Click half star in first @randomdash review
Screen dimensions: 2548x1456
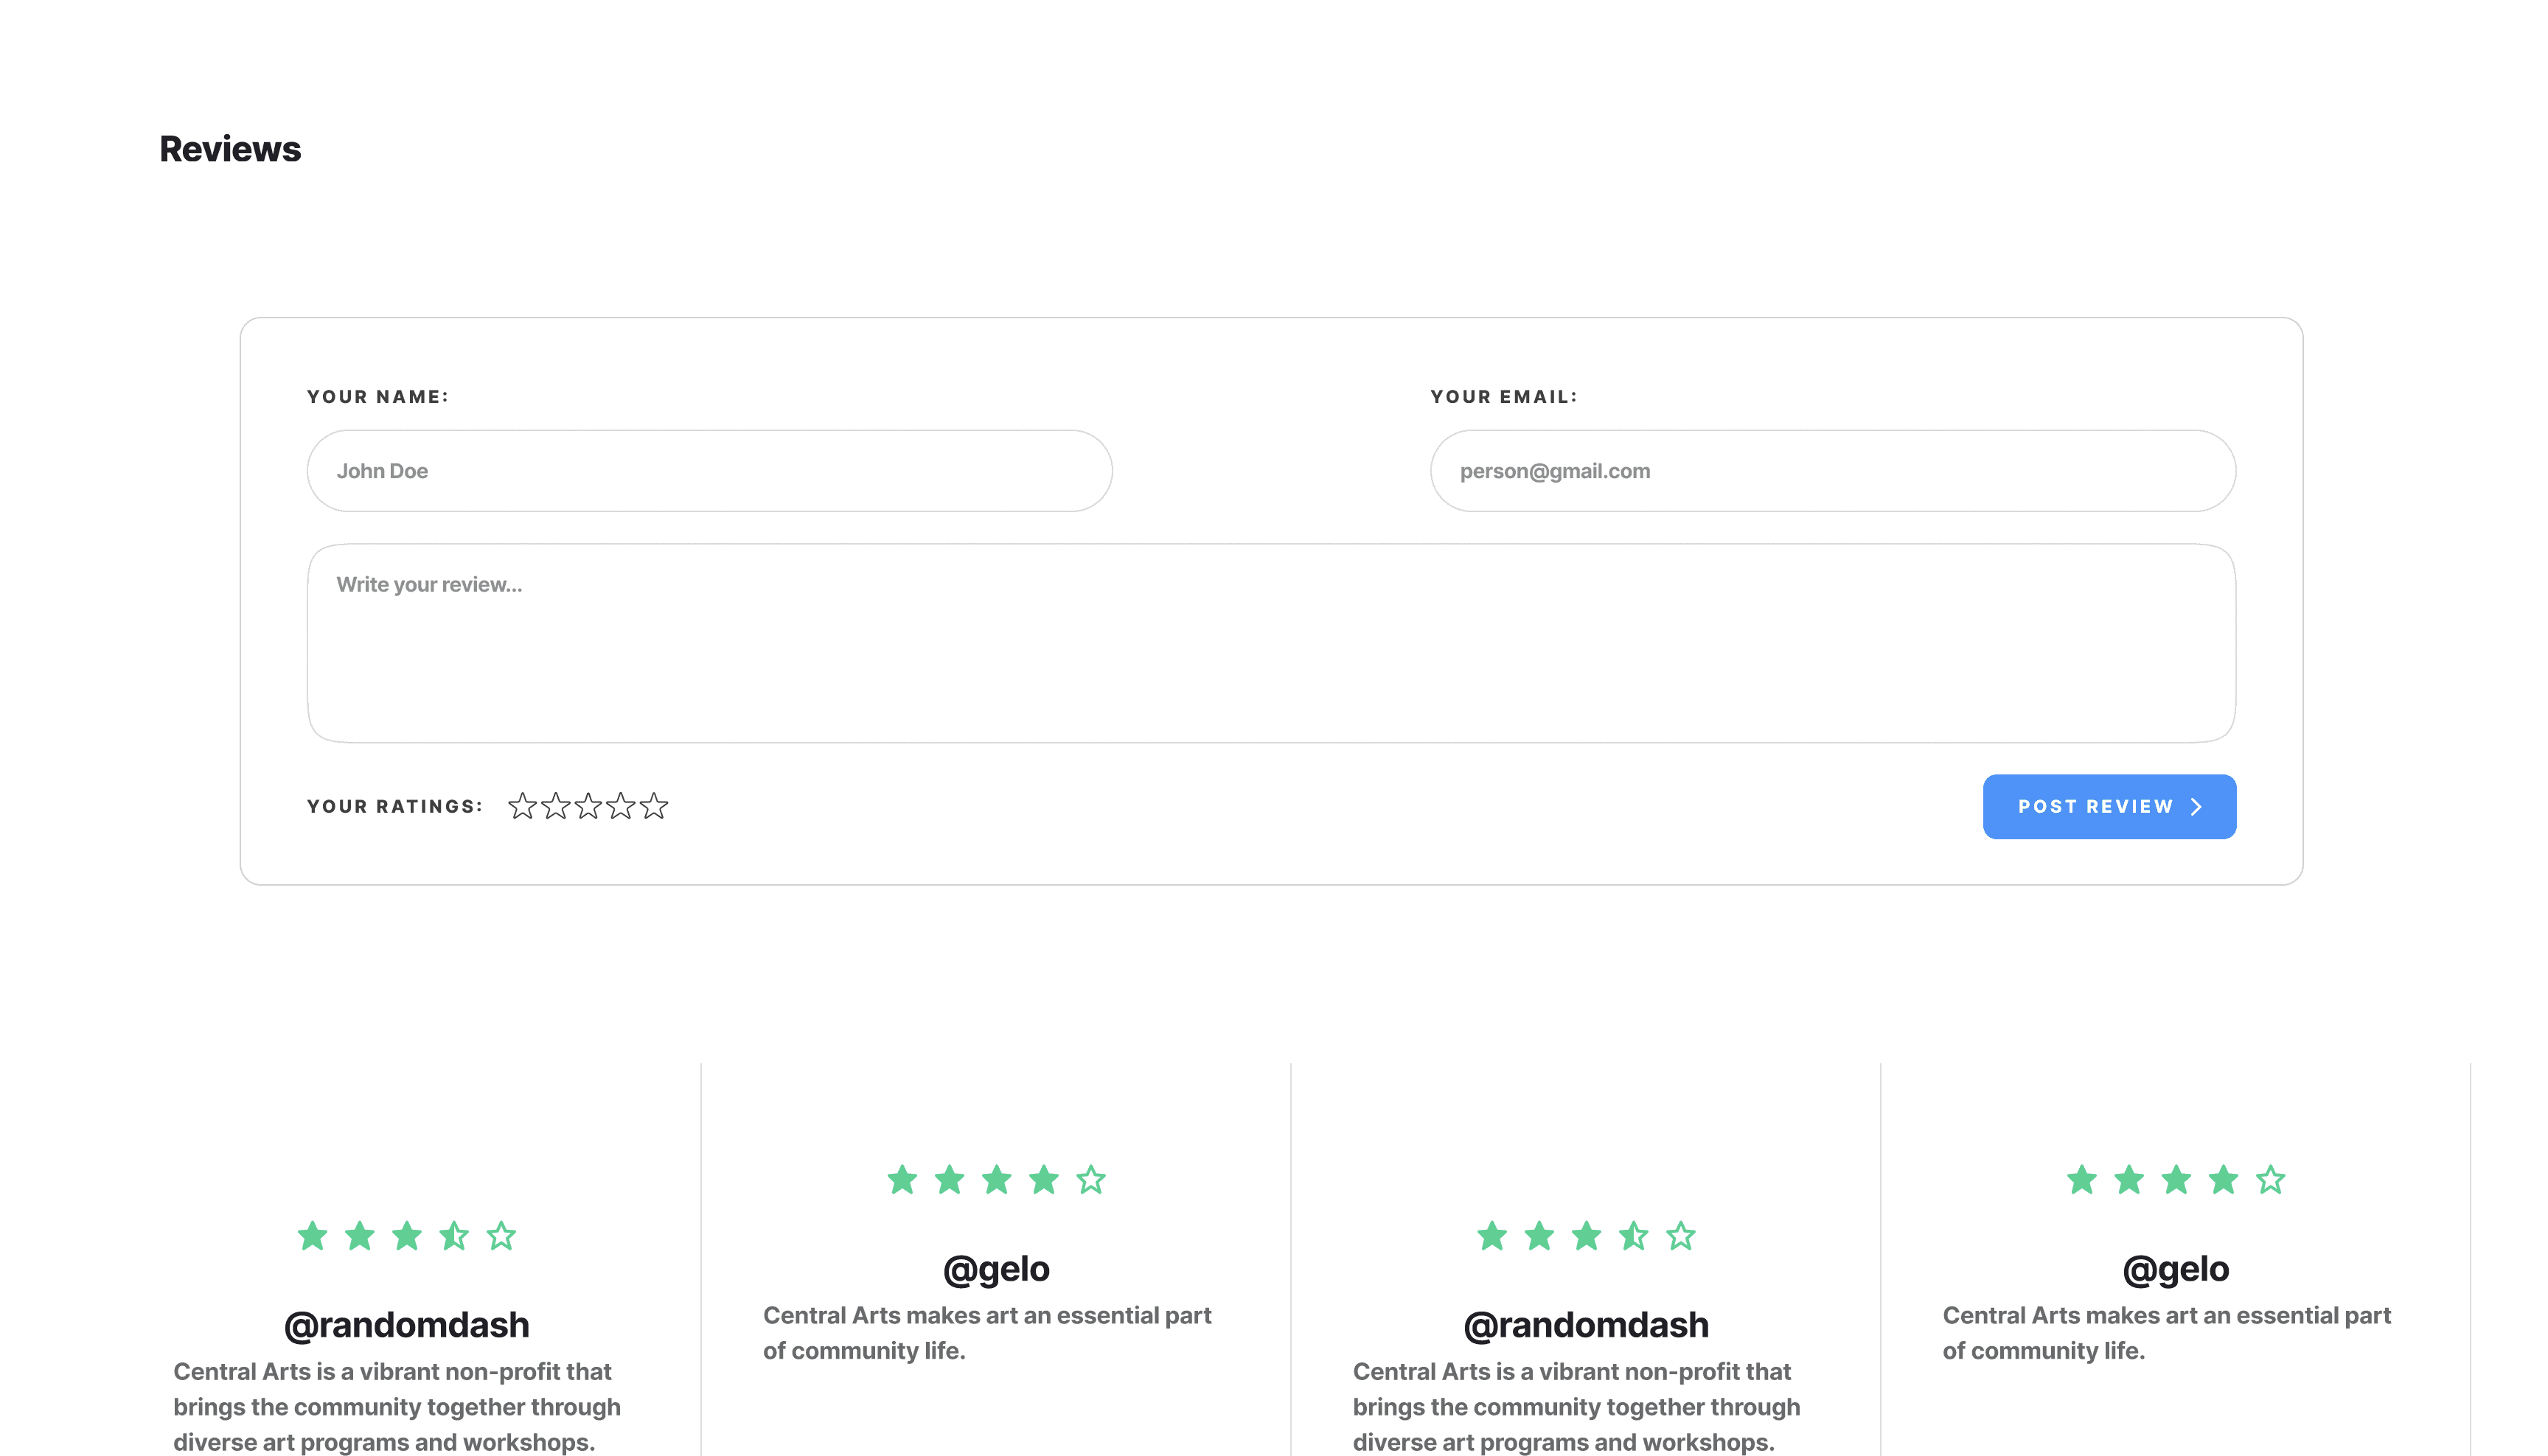(454, 1236)
